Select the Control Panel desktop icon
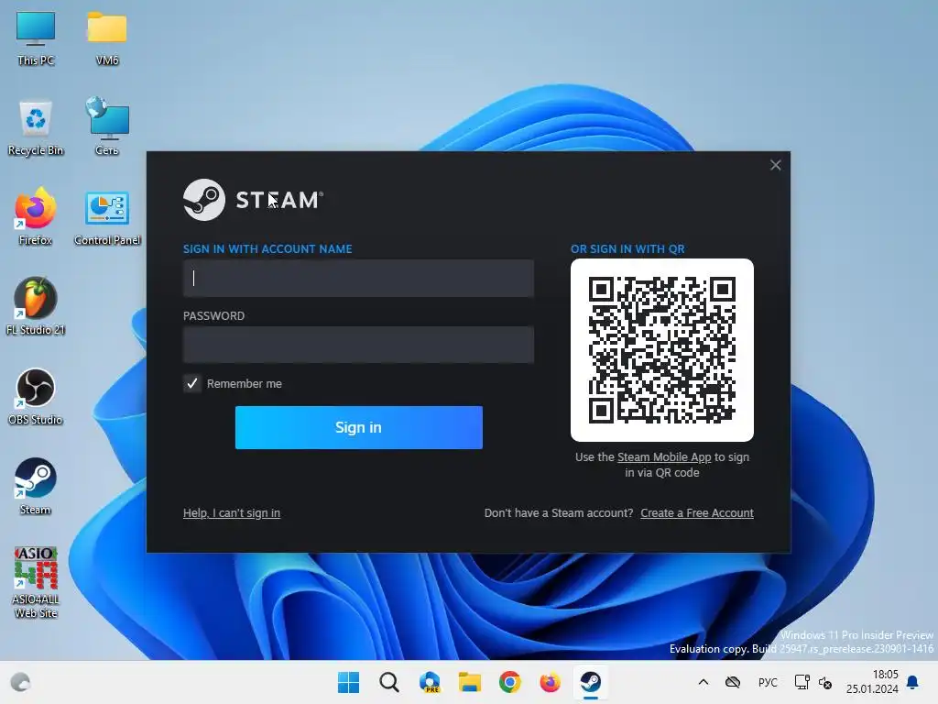 [x=107, y=218]
